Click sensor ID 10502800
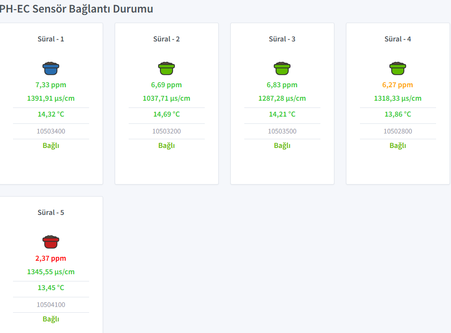Screen dimensions: 451x333 point(398,131)
